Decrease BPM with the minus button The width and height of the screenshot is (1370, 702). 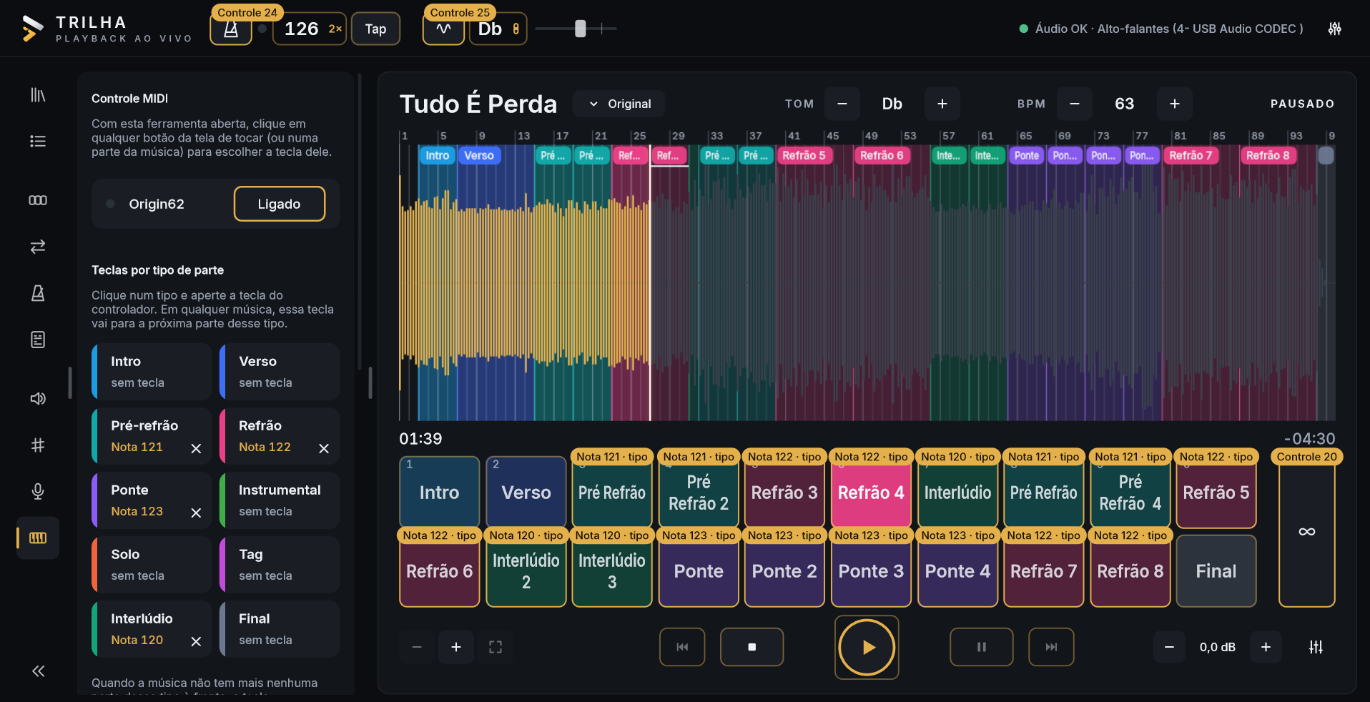coord(1075,104)
